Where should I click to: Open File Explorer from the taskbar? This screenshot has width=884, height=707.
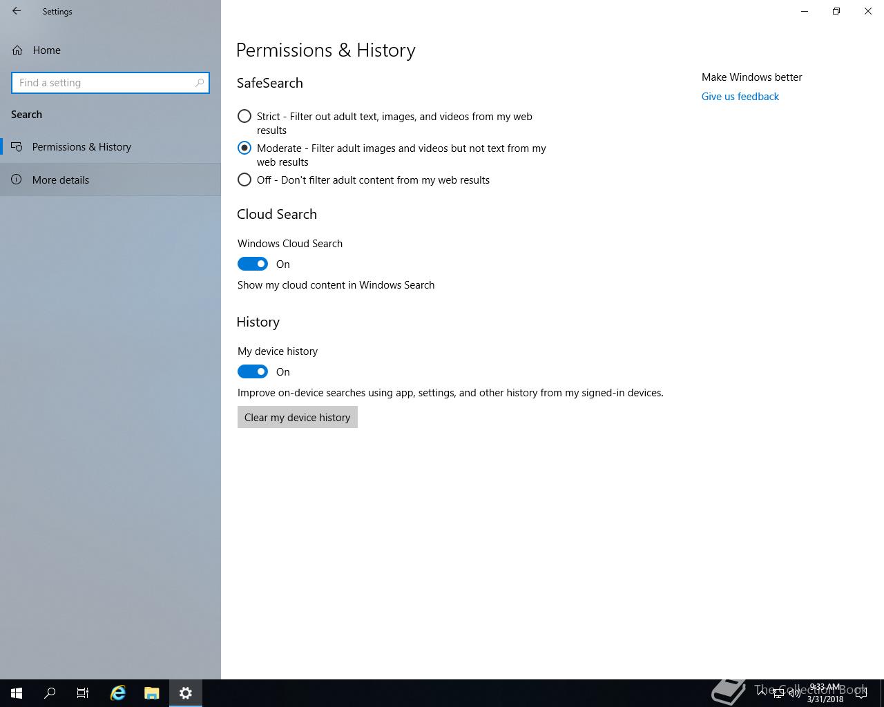pos(152,693)
